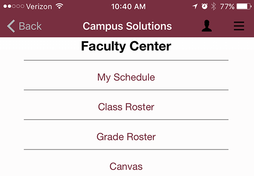Tap the Wi-Fi status icon
254x176 pixels.
pyautogui.click(x=59, y=6)
